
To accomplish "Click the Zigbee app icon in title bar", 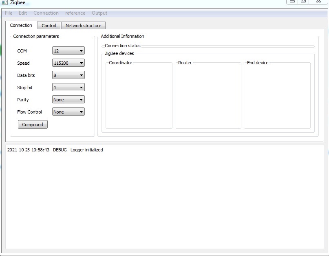I will (4, 2).
